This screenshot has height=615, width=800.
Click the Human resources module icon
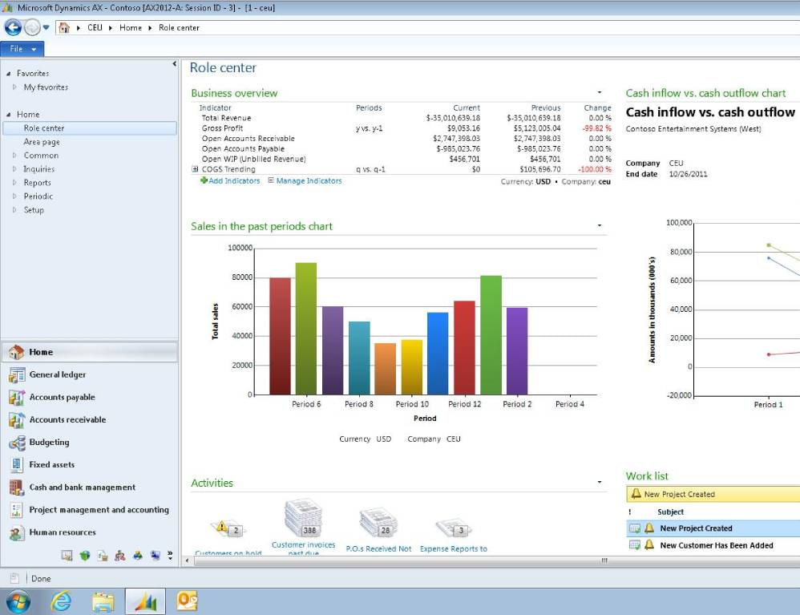pyautogui.click(x=16, y=532)
